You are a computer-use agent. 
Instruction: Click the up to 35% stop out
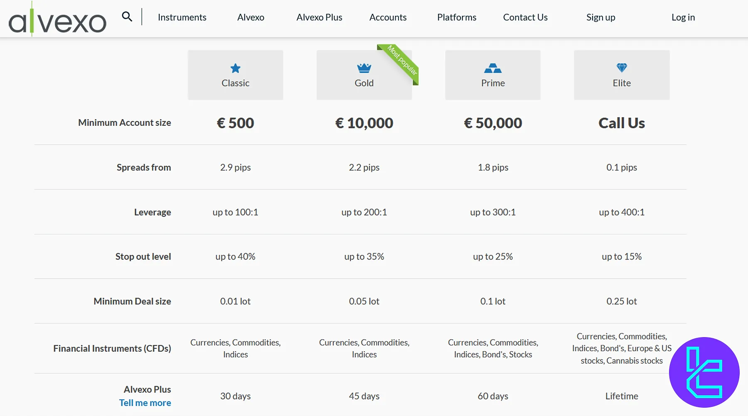(x=364, y=257)
